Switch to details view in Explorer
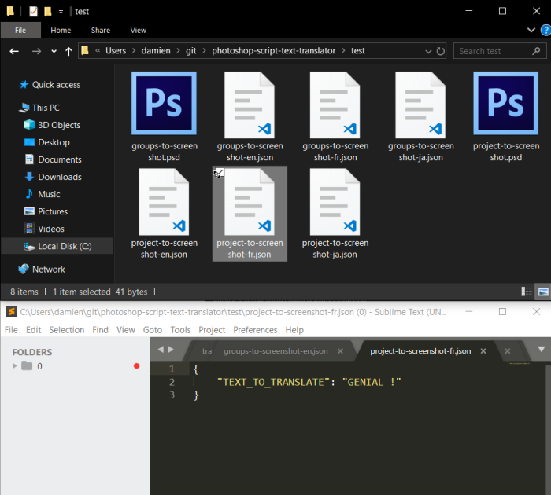Viewport: 551px width, 495px height. (527, 291)
